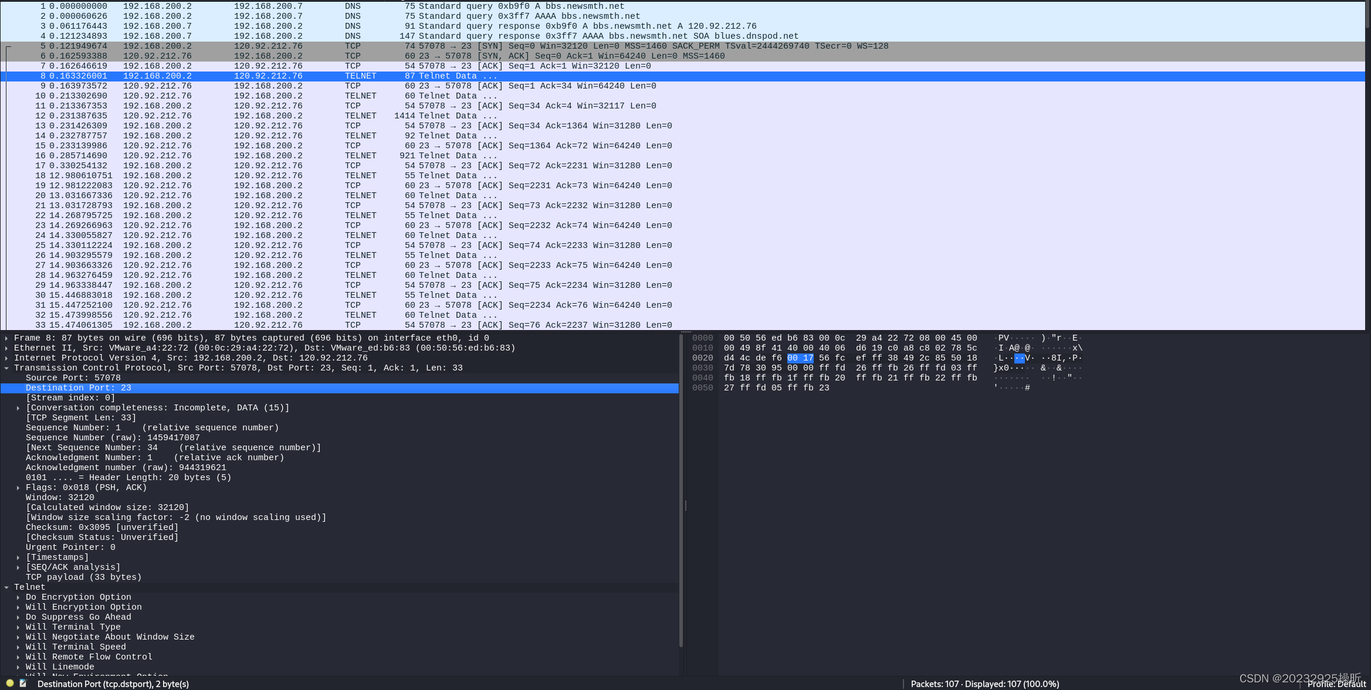
Task: Expand Will Terminal Speed entry
Action: point(18,647)
